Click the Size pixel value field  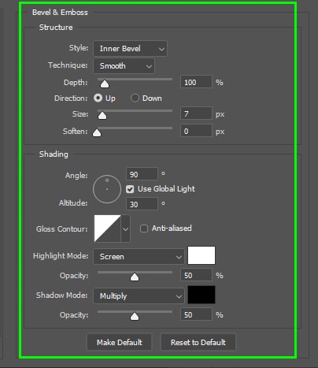(196, 113)
